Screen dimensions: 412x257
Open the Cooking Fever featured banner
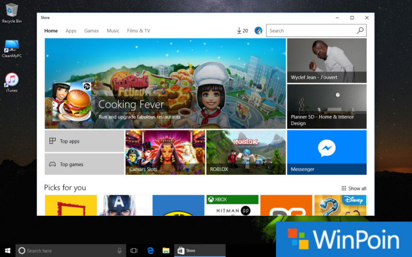(x=165, y=83)
